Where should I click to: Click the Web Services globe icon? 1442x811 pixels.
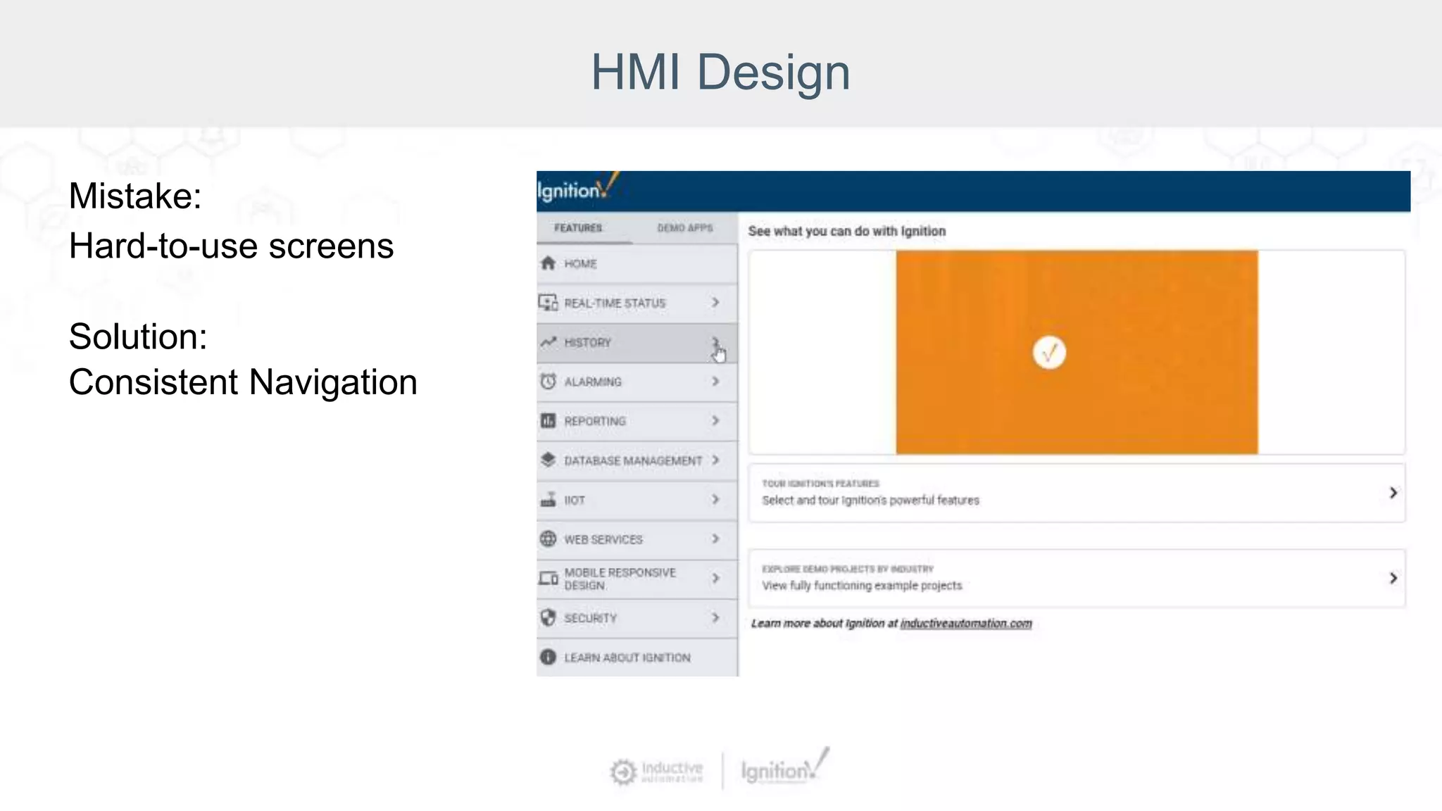tap(548, 539)
